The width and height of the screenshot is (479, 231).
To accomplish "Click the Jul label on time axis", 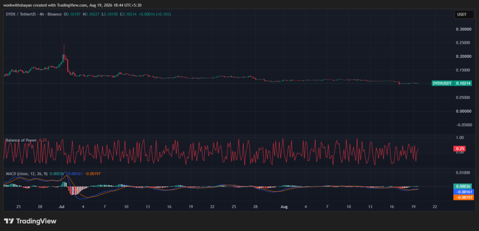I will coord(61,207).
